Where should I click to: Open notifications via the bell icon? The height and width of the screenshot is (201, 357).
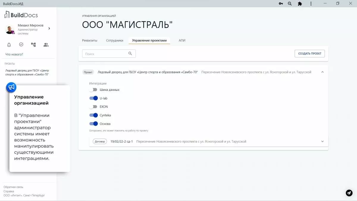[9, 44]
